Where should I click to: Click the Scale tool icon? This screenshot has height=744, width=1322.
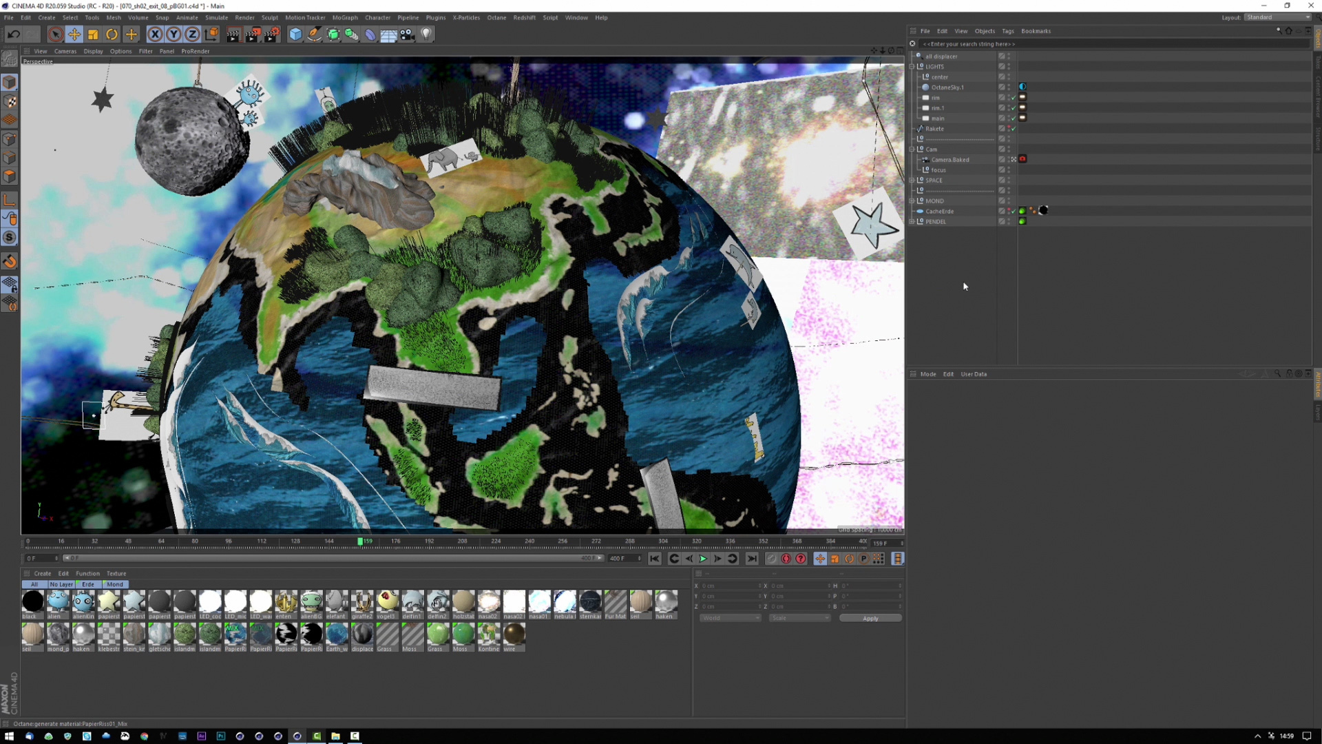93,34
